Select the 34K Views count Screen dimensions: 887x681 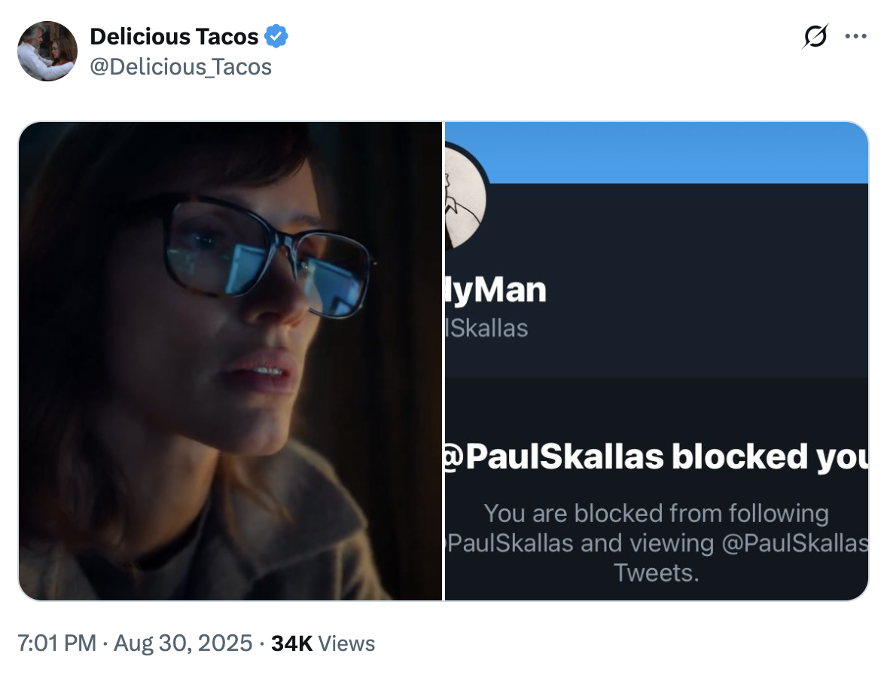(323, 643)
